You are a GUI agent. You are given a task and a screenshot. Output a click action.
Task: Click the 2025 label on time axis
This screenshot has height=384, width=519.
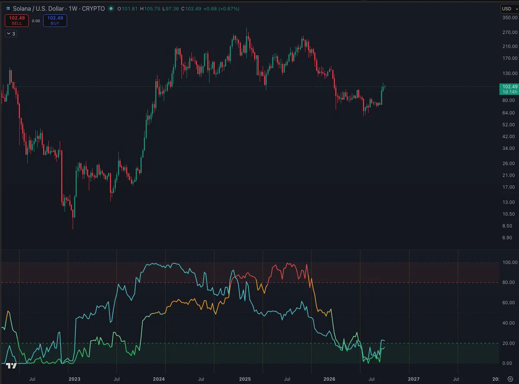coord(245,379)
